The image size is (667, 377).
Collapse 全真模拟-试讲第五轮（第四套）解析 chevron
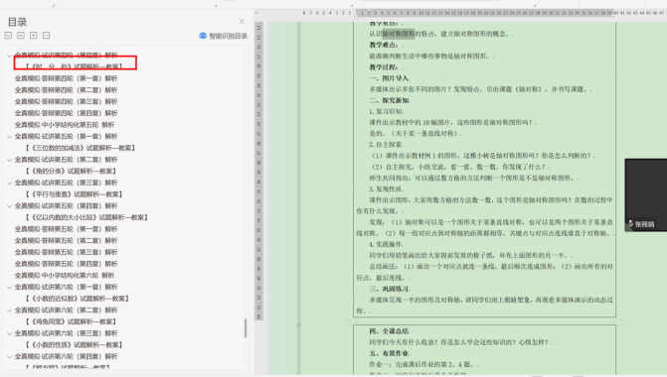click(9, 206)
